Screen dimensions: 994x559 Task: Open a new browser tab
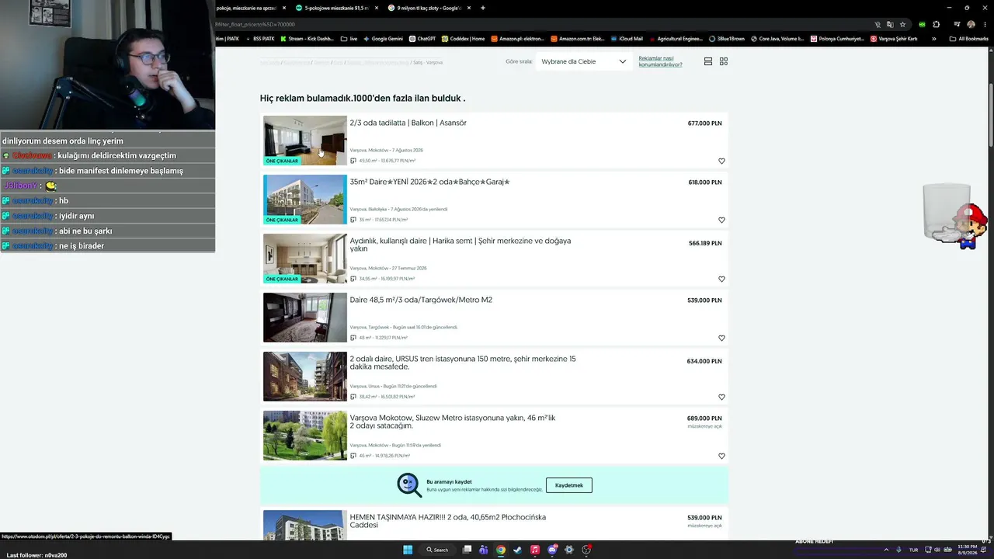click(x=483, y=8)
